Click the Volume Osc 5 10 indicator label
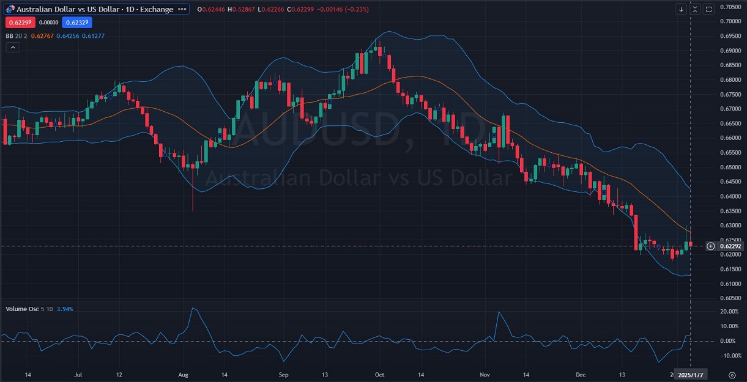The image size is (747, 382). (29, 309)
